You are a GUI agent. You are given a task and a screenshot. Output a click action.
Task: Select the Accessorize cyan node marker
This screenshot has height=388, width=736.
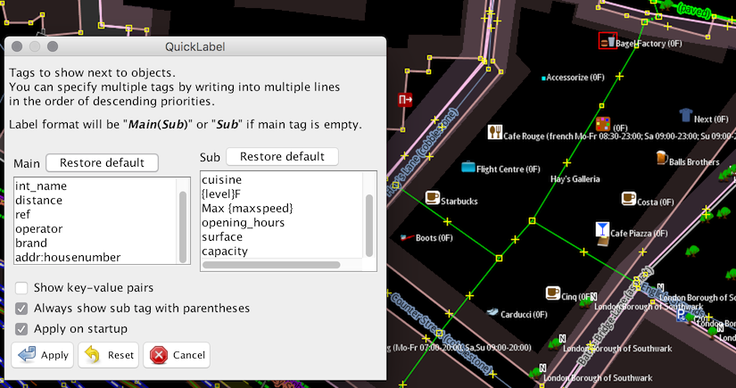pos(543,78)
